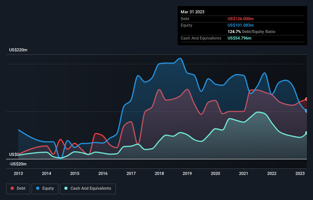Click the 2018 x-axis label
This screenshot has width=313, height=200.
click(x=159, y=173)
